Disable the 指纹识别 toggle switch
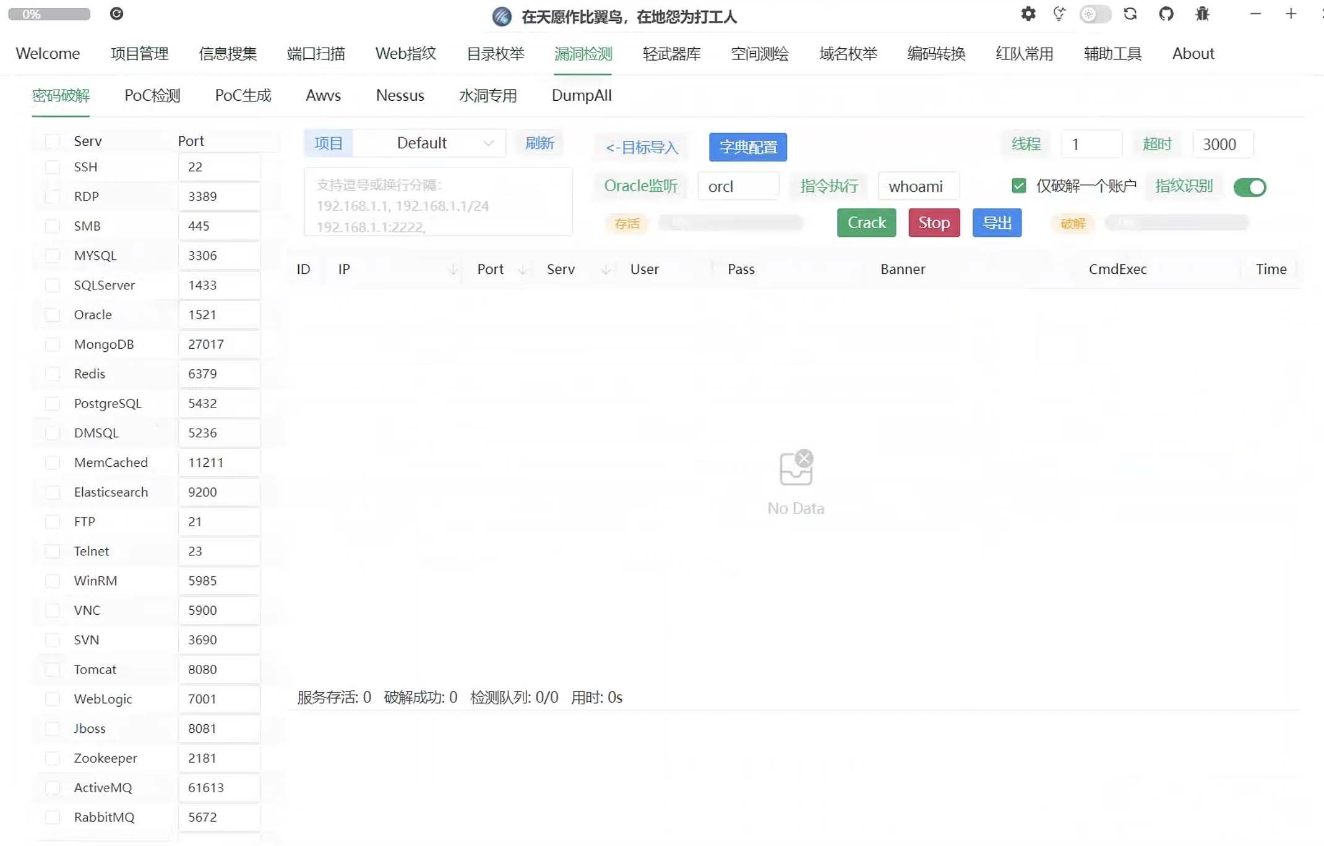Viewport: 1324px width, 846px height. point(1249,187)
